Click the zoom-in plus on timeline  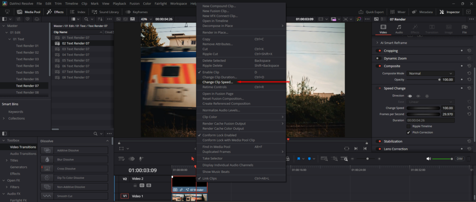[379, 158]
